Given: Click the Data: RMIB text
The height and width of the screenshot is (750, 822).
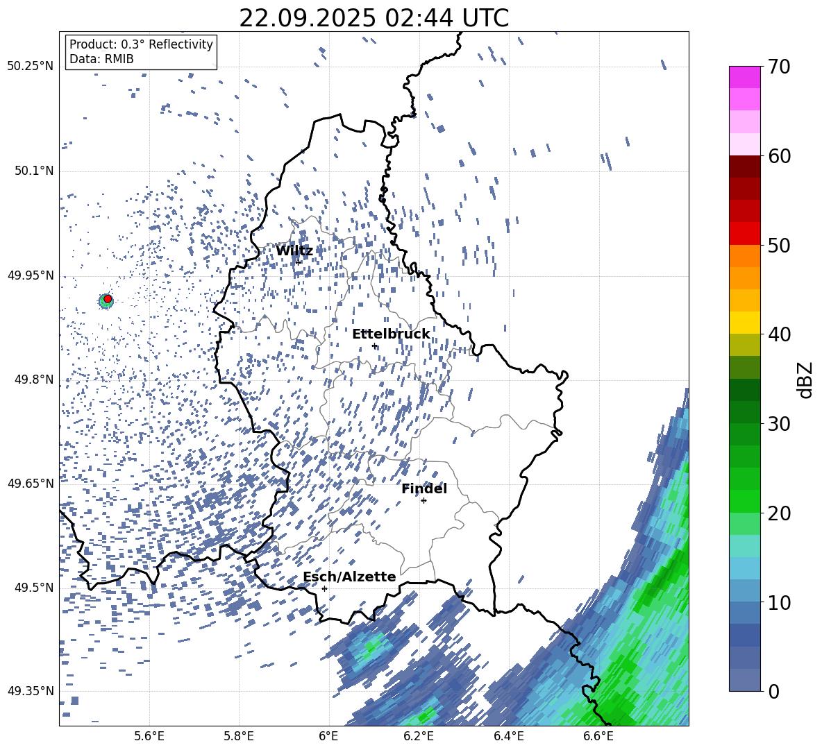Looking at the screenshot, I should pos(101,59).
